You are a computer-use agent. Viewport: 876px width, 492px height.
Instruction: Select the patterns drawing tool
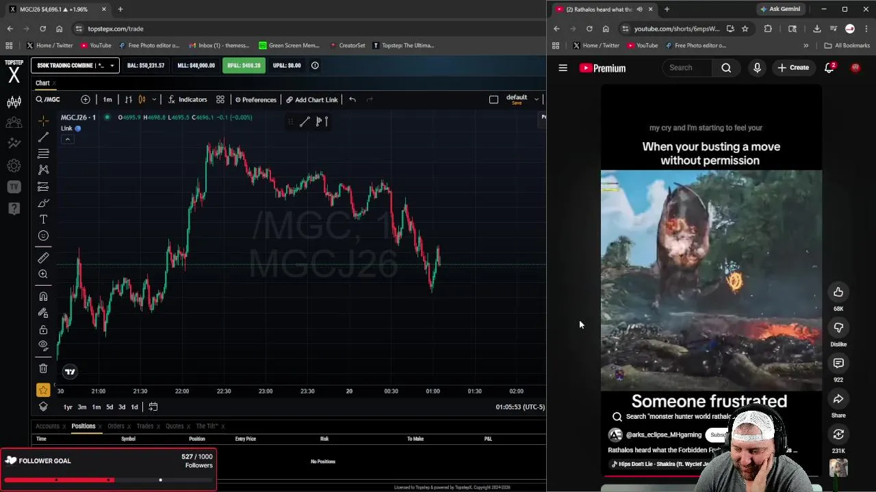pyautogui.click(x=43, y=169)
